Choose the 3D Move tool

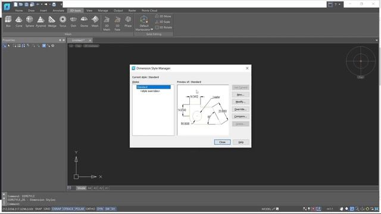[163, 16]
